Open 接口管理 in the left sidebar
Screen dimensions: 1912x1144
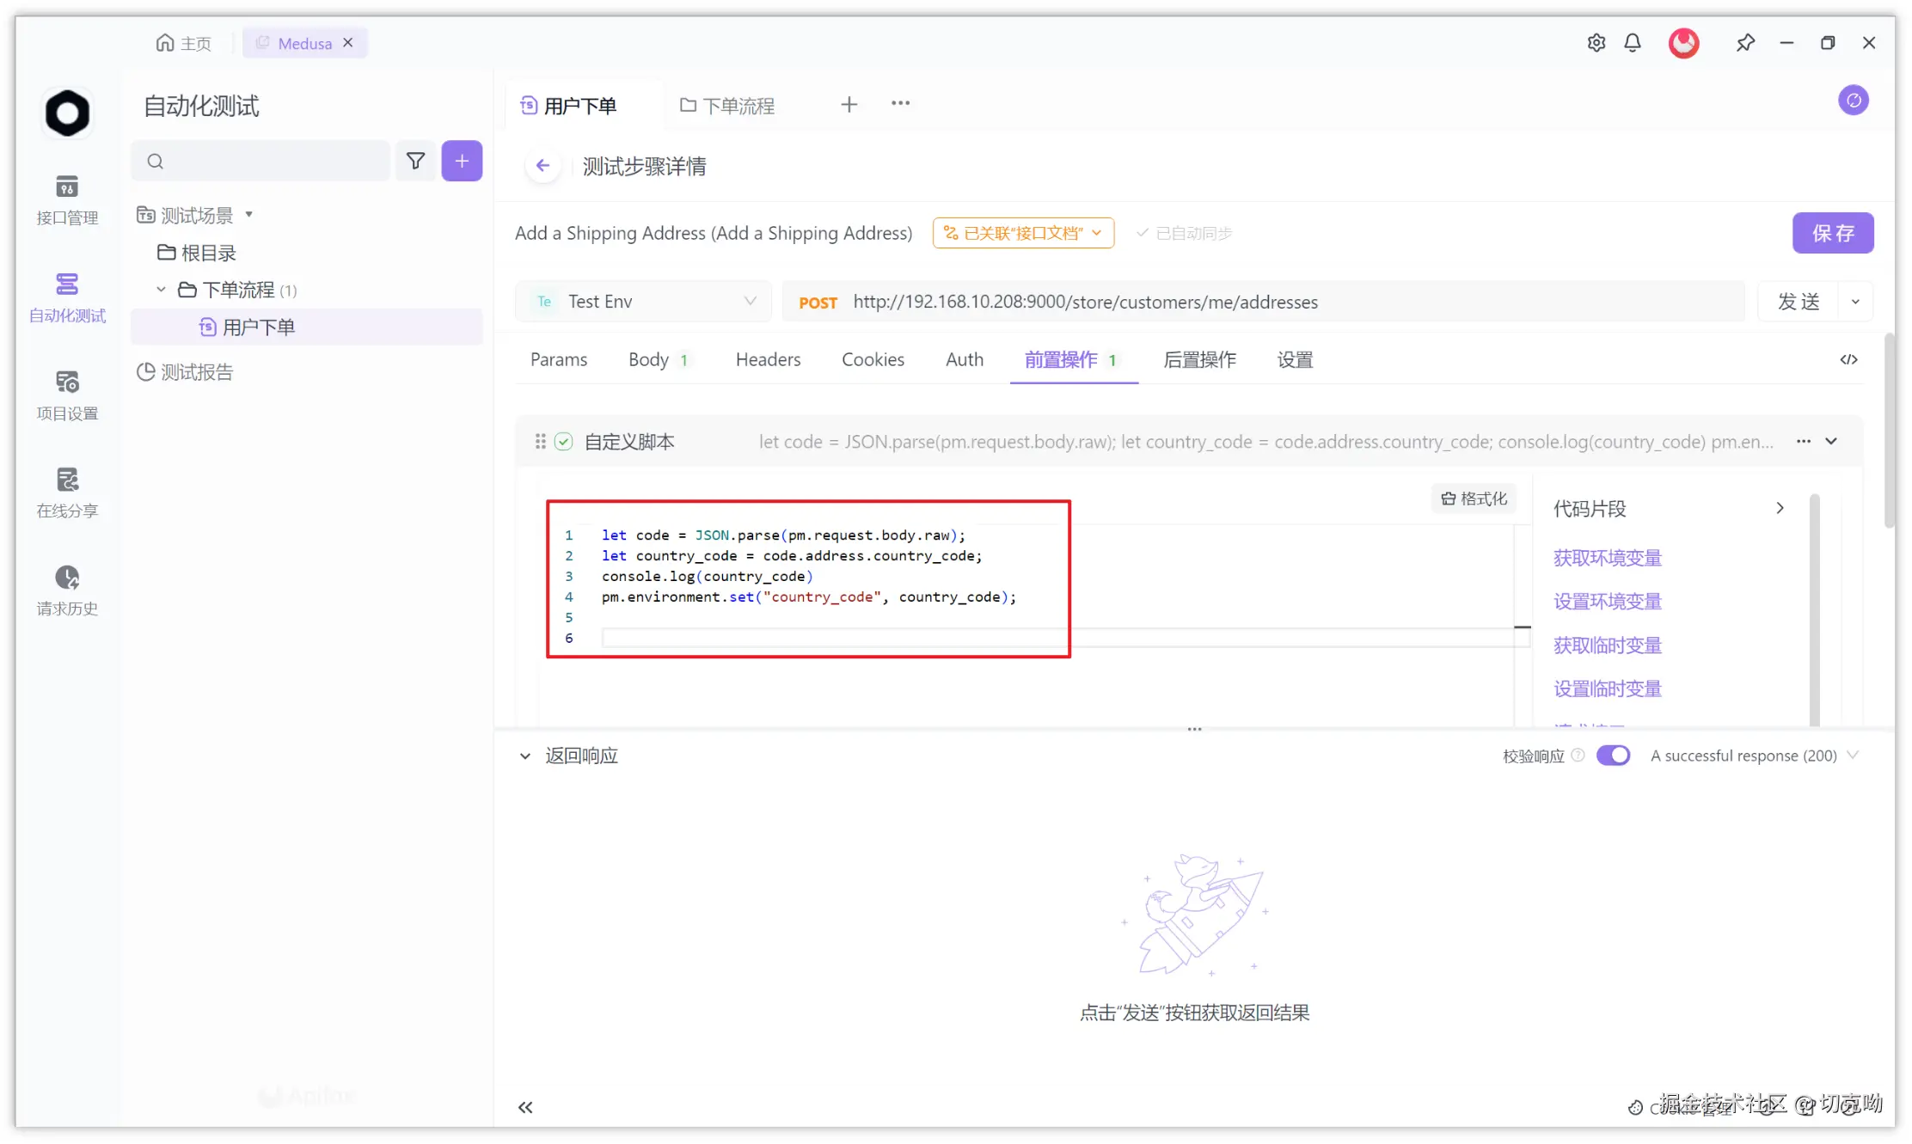(67, 199)
